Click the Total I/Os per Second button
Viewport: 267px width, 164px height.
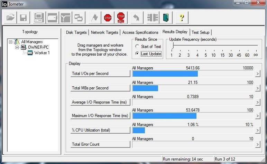[x=100, y=74]
